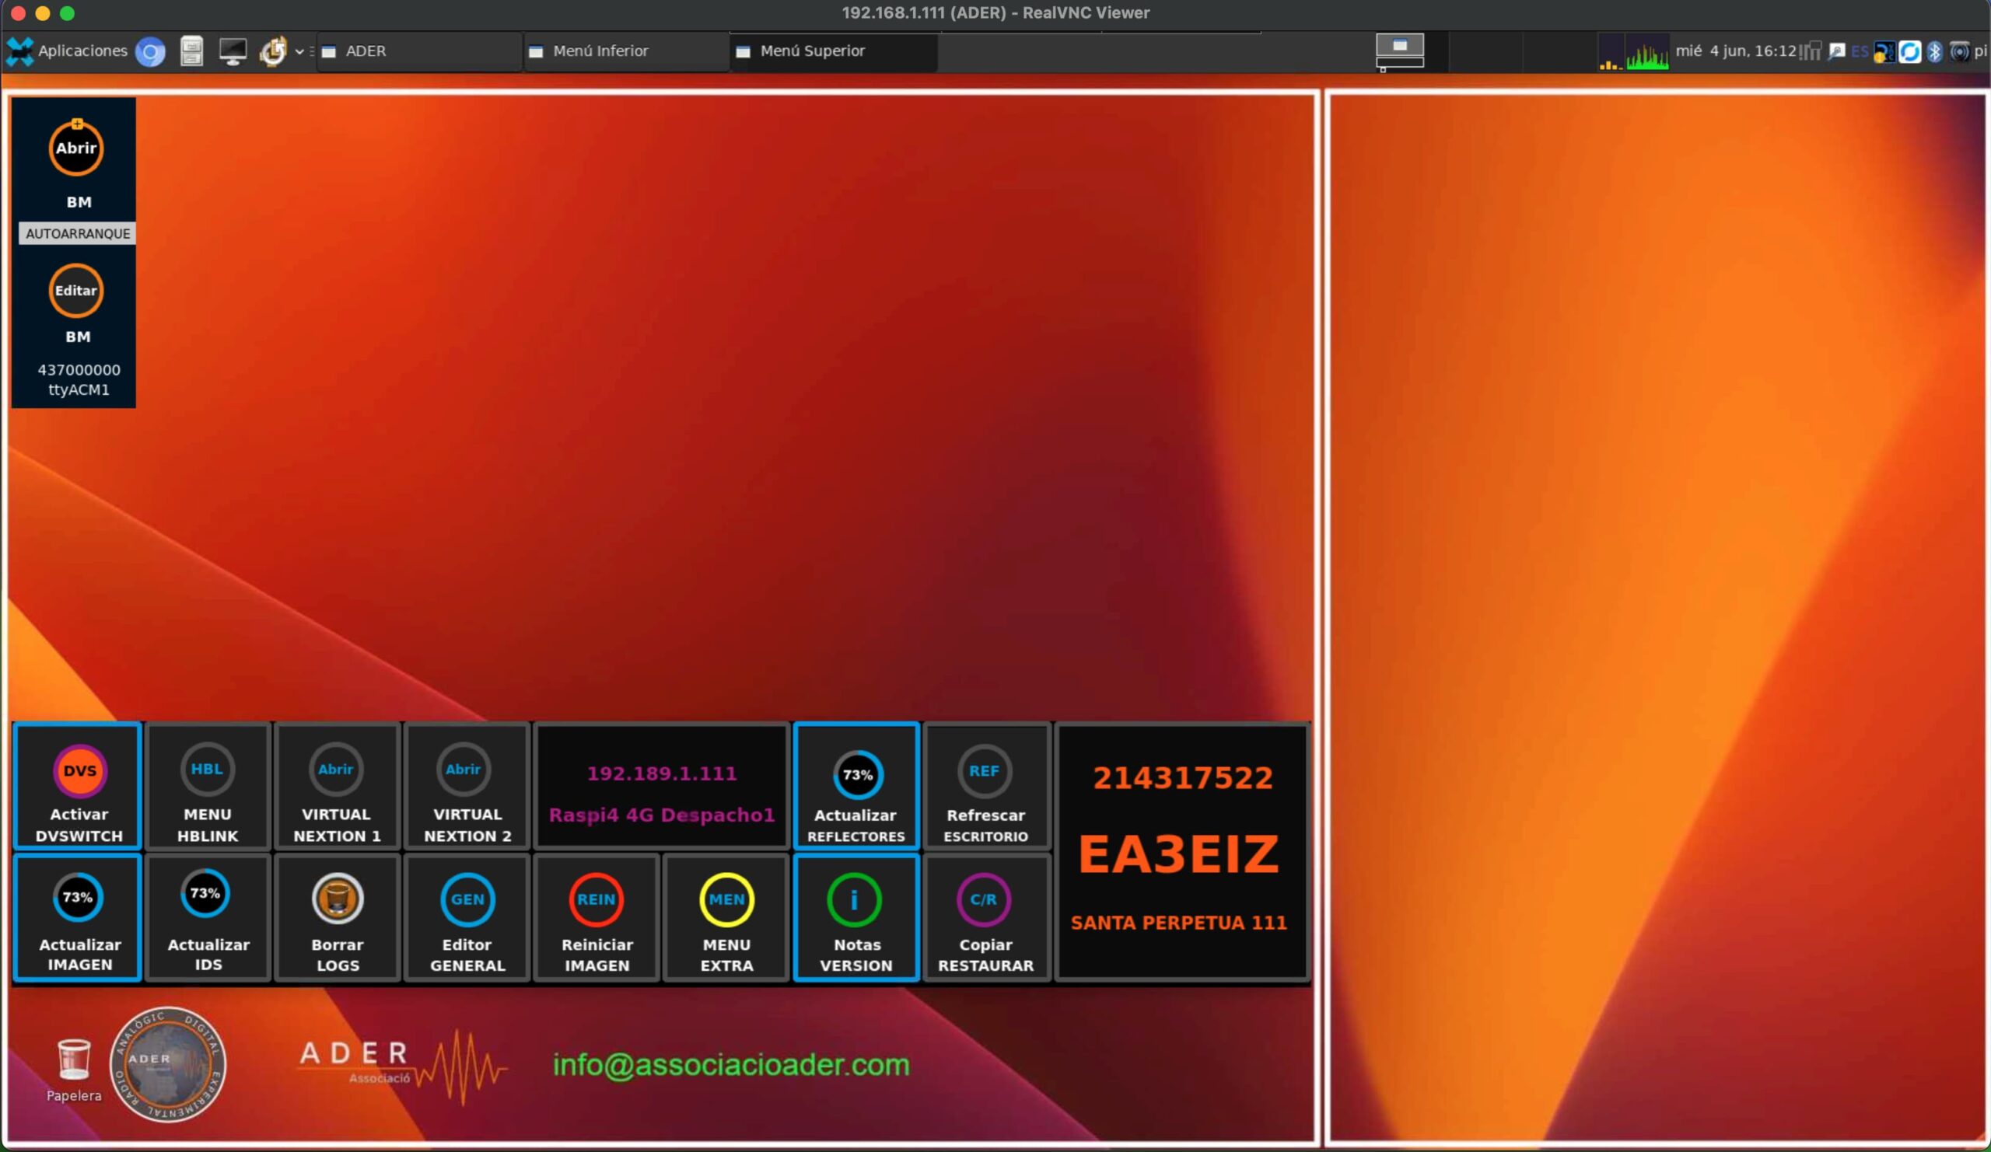Click the info@associacioader.com email link
Screen dimensions: 1991x1152
click(731, 1064)
